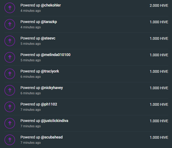Click the 4 minutes ago timestamp under @chekohler

tap(31, 11)
